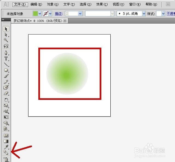Open the 对象(O) menu
The height and width of the screenshot is (162, 175).
click(x=53, y=4)
